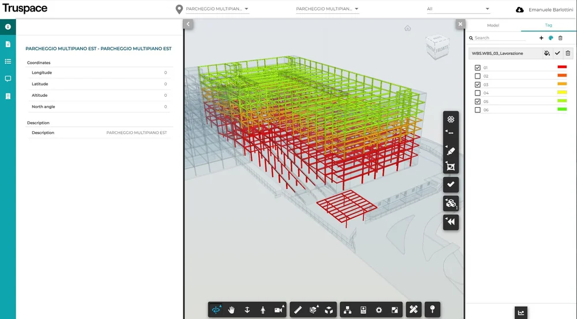
Task: Uncheck the 03 tag checkbox
Action: (x=478, y=85)
